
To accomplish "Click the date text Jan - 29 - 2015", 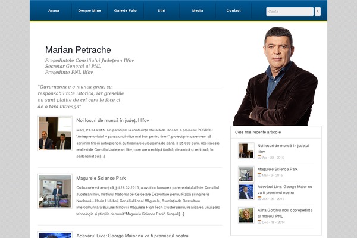I will click(x=273, y=199).
